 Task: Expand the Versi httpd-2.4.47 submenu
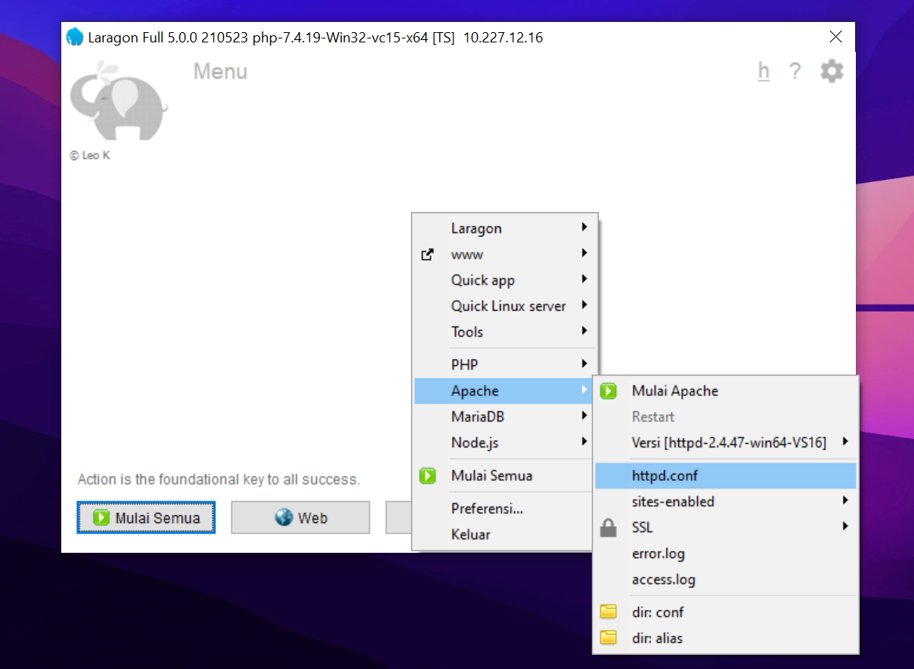[728, 443]
